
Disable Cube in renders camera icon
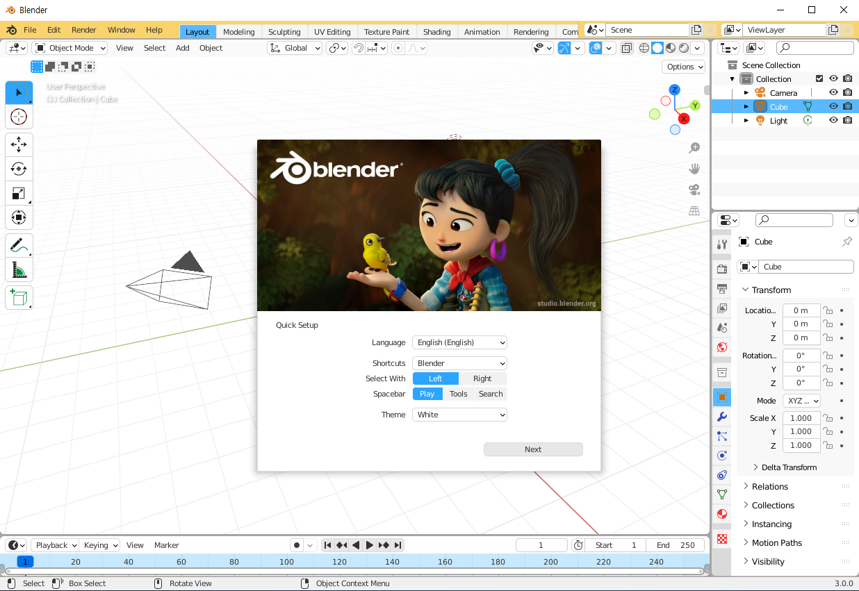[x=847, y=106]
